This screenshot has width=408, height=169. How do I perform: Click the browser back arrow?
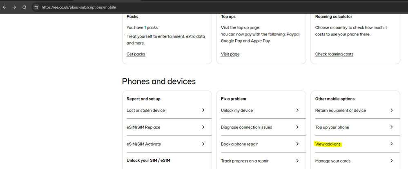pyautogui.click(x=4, y=7)
